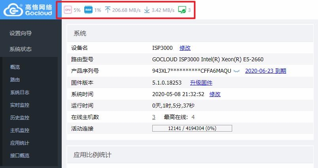Click the 2020-06-23 到期 expiry link
This screenshot has height=168, width=318.
265,71
